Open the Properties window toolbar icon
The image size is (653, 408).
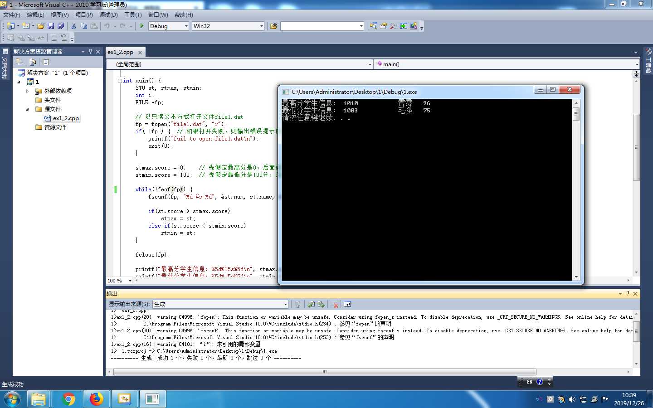tap(384, 26)
